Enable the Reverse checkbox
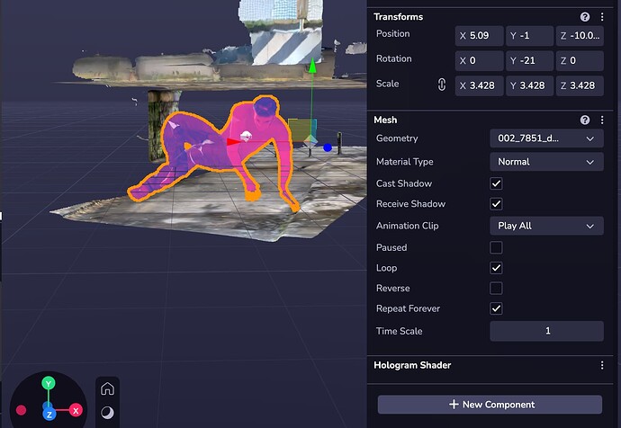The image size is (621, 428). coord(496,288)
